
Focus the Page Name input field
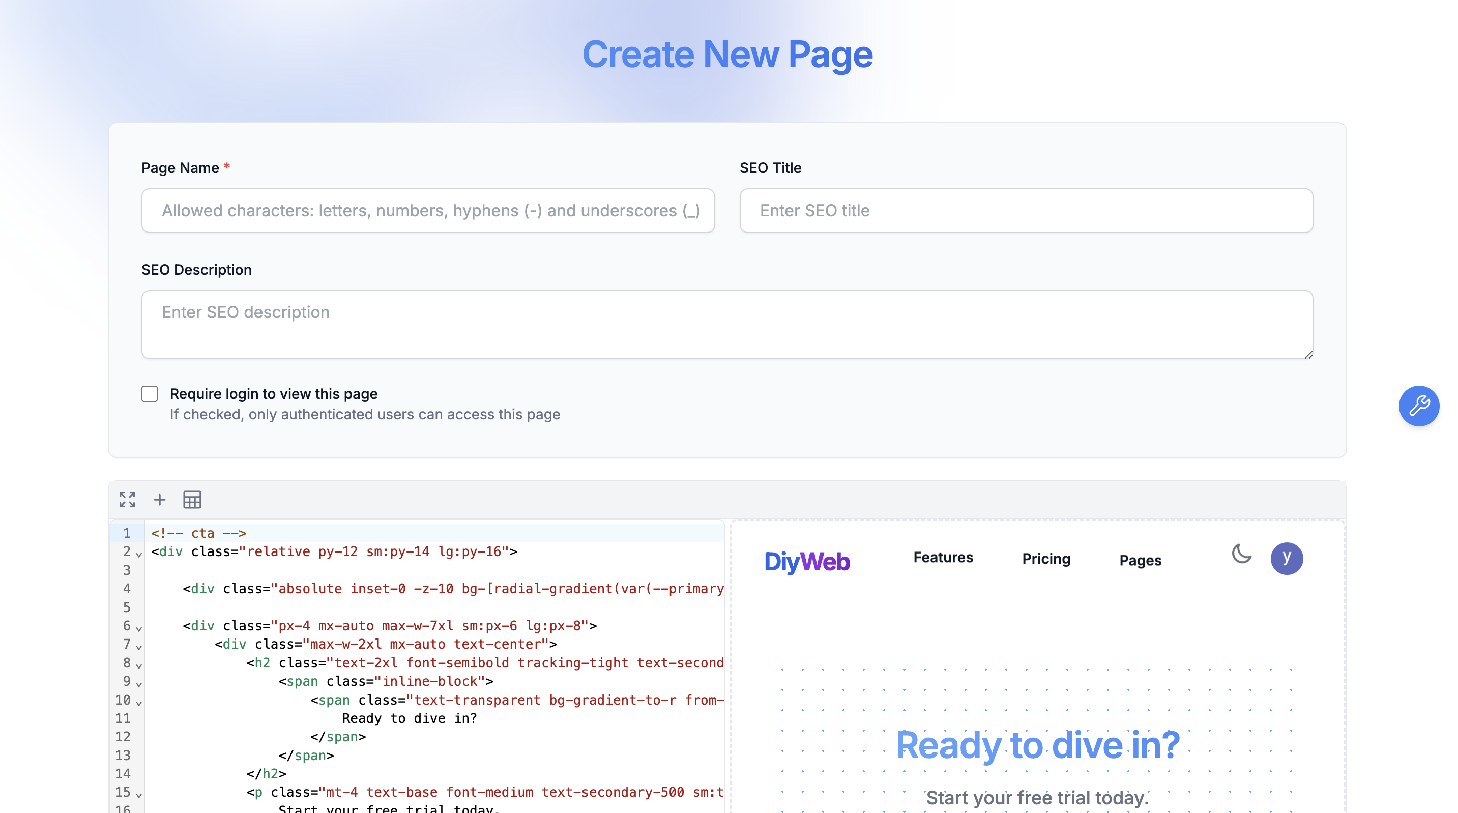[x=428, y=211]
